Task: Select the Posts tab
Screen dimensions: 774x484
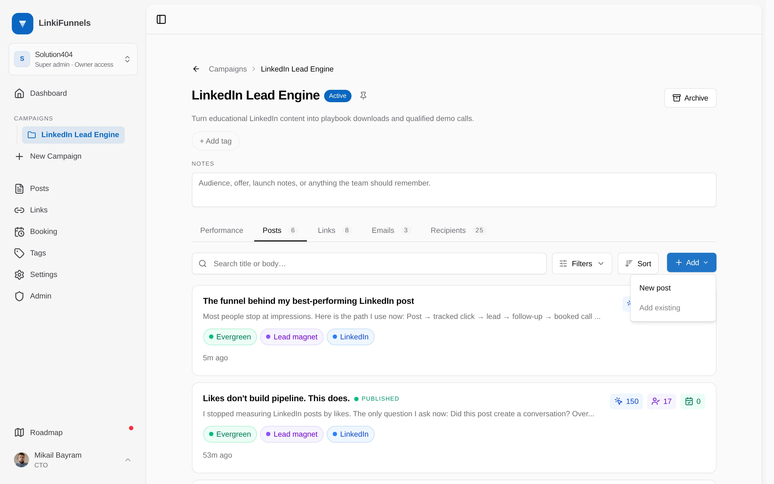Action: [x=280, y=230]
